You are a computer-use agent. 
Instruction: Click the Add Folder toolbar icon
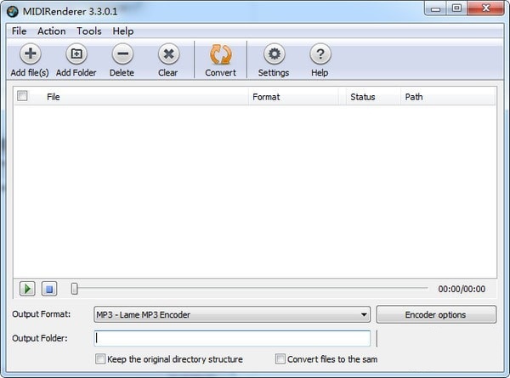[x=76, y=54]
